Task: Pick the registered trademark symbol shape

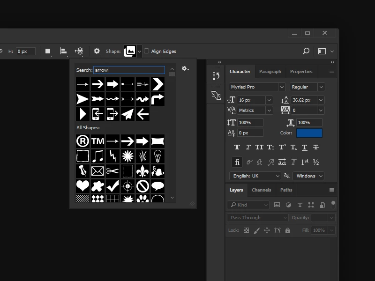Action: point(83,141)
